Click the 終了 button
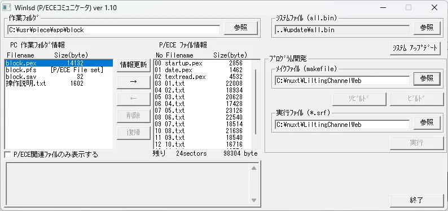448x211 pixels. [x=416, y=200]
